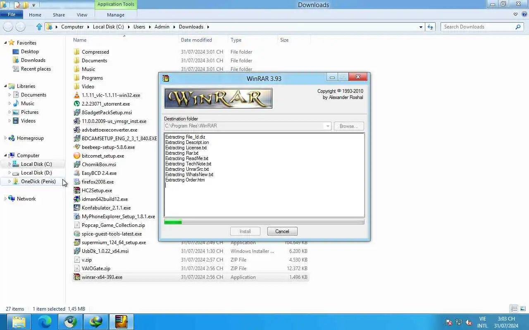The width and height of the screenshot is (529, 330).
Task: Click the Users breadcrumb in address bar
Action: click(x=139, y=27)
